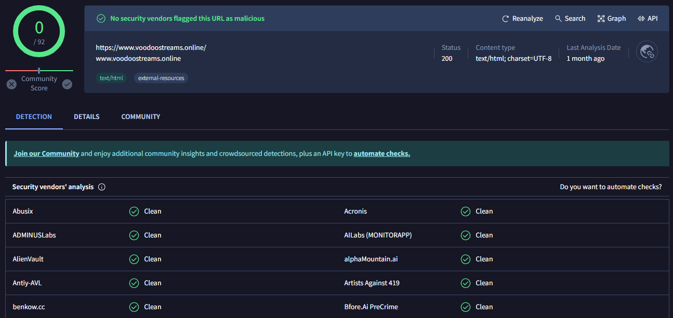
Task: Click the AlienVault vendor name
Action: pyautogui.click(x=28, y=259)
